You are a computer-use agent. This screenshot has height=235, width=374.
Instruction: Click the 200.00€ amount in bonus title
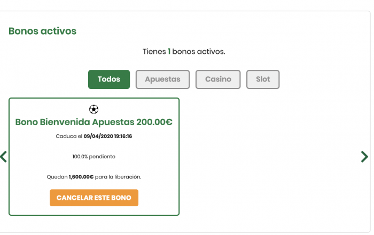154,122
